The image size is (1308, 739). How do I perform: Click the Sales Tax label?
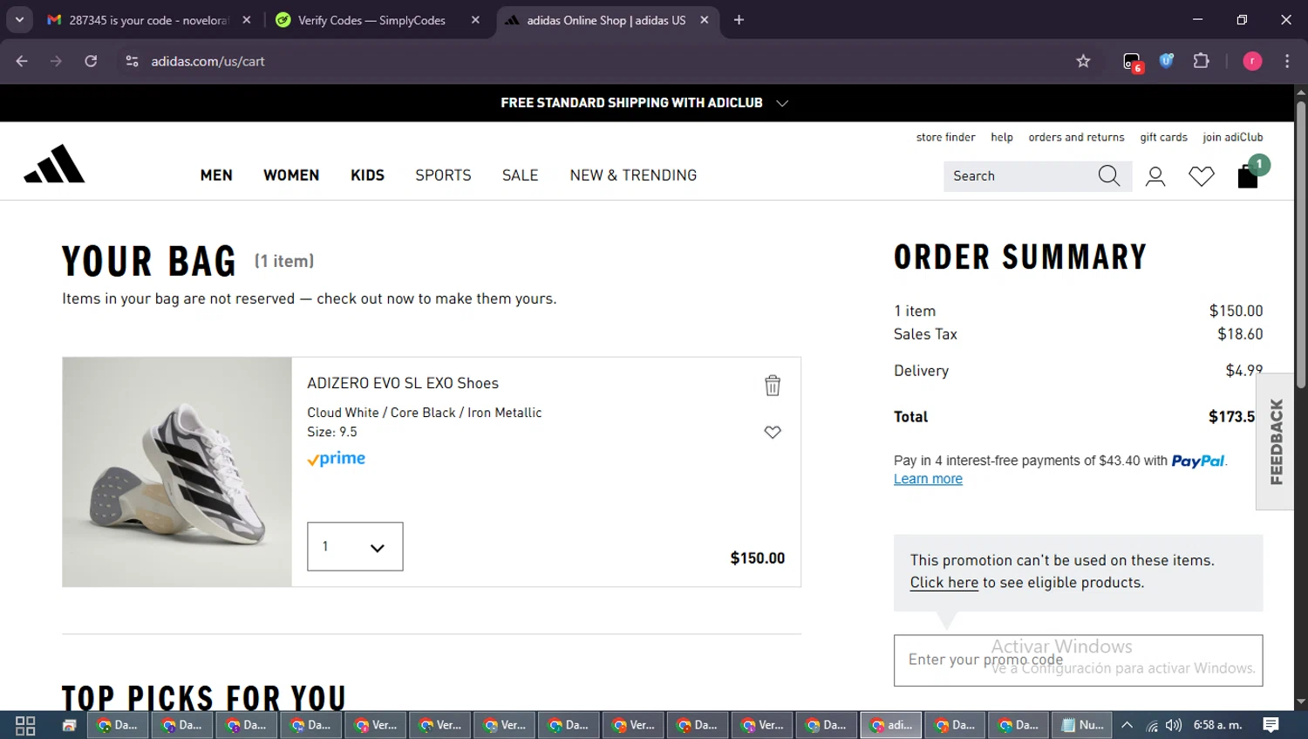pyautogui.click(x=925, y=334)
